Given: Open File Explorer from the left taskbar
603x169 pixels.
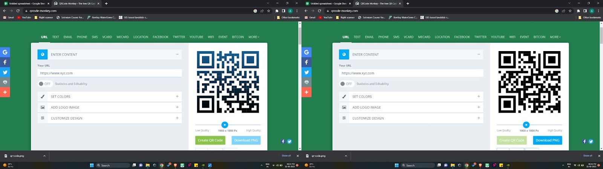Looking at the screenshot, I should point(148,165).
